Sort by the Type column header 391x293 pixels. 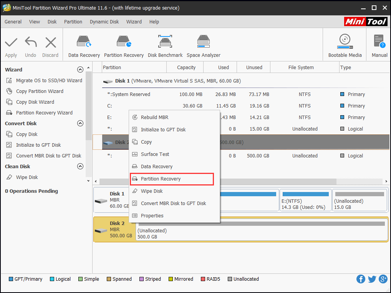(365, 67)
